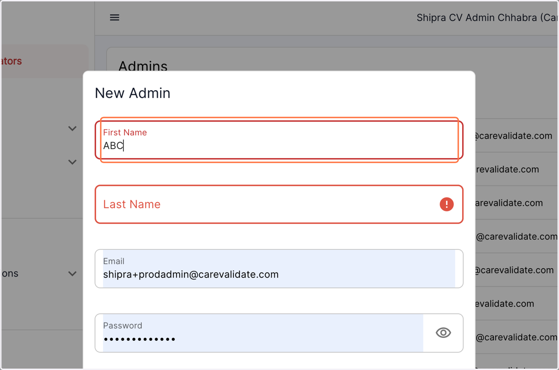Click the Last Name error icon
This screenshot has height=370, width=559.
[446, 204]
